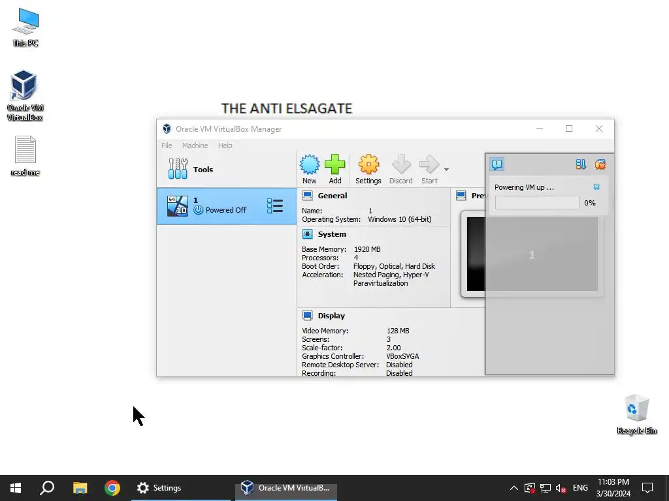669x501 pixels.
Task: Minimize the VirtualBox Manager window
Action: tap(539, 129)
